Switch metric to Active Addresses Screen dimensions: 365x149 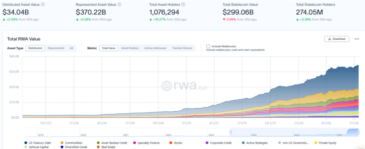coord(155,48)
